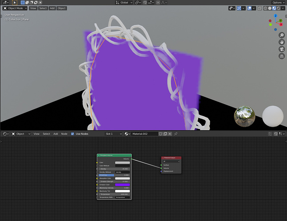Click the HDRI preview sphere

(244, 116)
